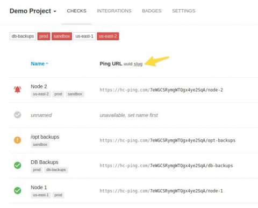Toggle the sandbox tag filter button
This screenshot has height=208, width=258.
point(62,36)
